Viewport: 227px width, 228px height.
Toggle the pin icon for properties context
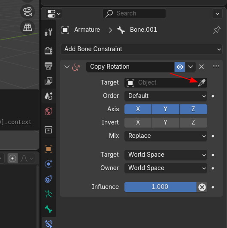point(217,30)
